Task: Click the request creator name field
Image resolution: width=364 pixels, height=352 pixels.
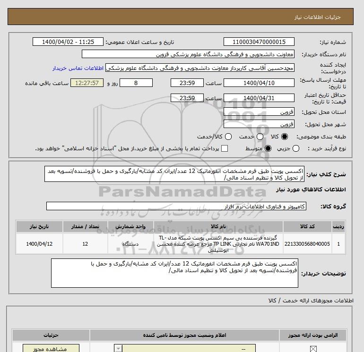Action: [x=200, y=68]
